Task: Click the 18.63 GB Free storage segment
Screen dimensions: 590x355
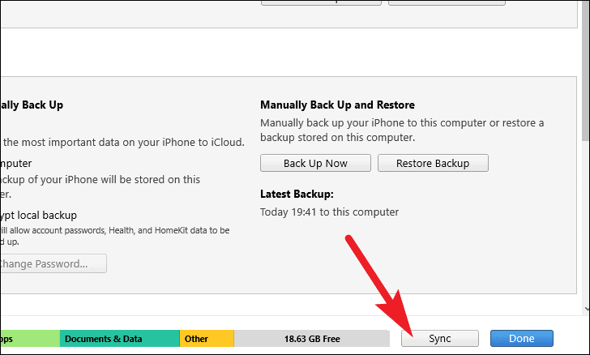Action: [312, 339]
